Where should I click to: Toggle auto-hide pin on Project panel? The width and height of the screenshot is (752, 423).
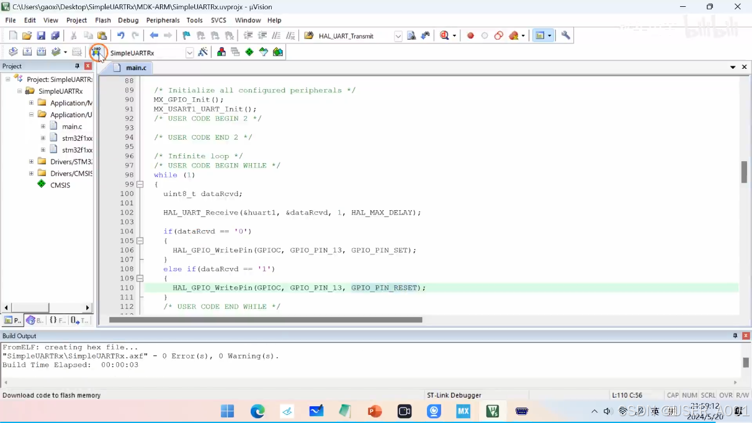tap(78, 66)
